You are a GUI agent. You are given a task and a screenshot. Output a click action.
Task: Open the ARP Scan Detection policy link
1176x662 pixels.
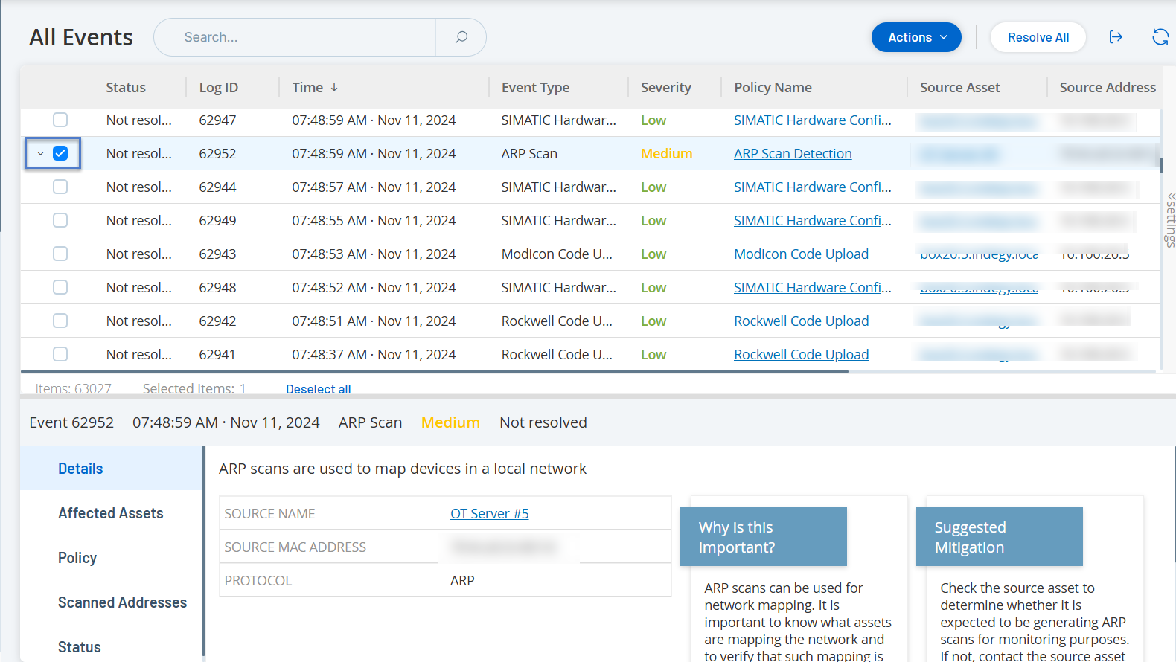coord(792,154)
